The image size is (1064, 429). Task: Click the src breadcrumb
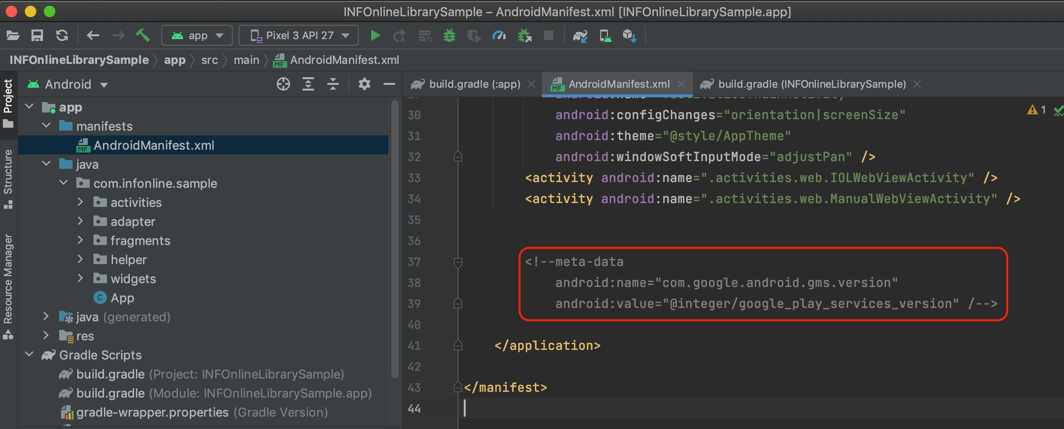click(209, 60)
